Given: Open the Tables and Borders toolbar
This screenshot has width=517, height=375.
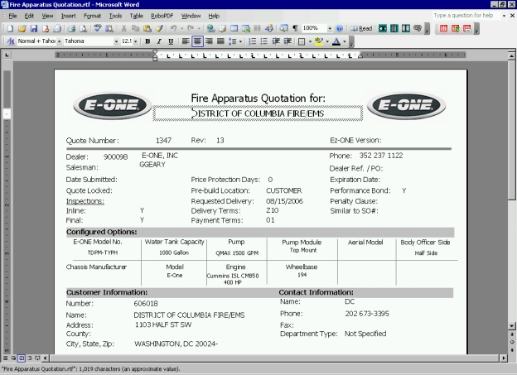Looking at the screenshot, I should click(223, 29).
